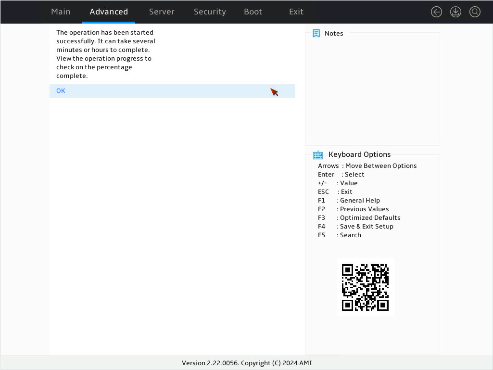493x370 pixels.
Task: Select the Advanced tab
Action: coord(109,12)
